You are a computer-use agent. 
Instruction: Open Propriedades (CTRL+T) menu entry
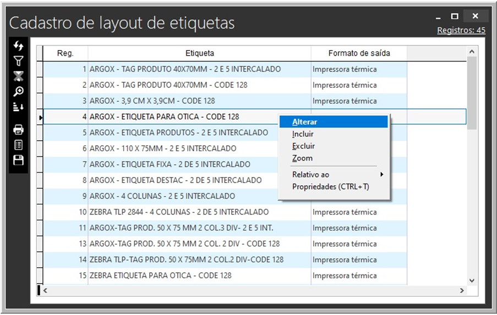(x=330, y=187)
